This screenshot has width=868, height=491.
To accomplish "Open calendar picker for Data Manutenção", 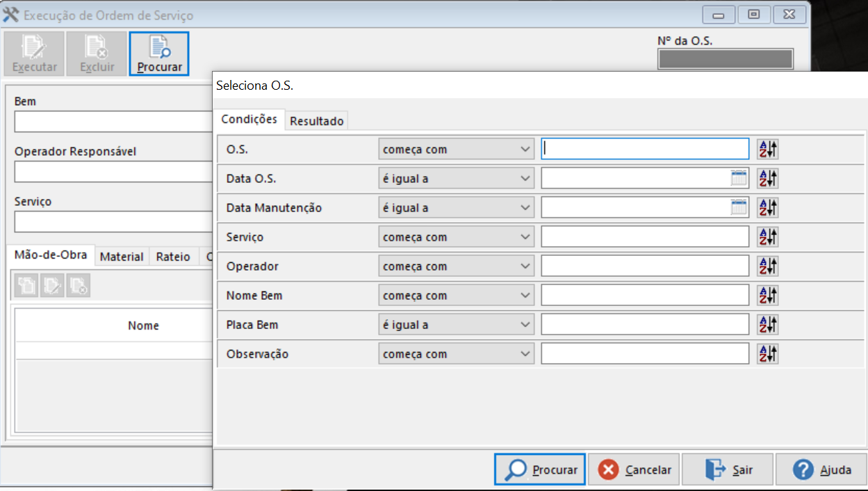I will (739, 207).
